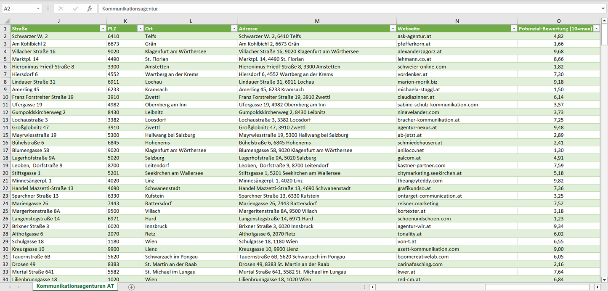Image resolution: width=608 pixels, height=291 pixels.
Task: Add a new sheet with plus icon
Action: click(131, 287)
